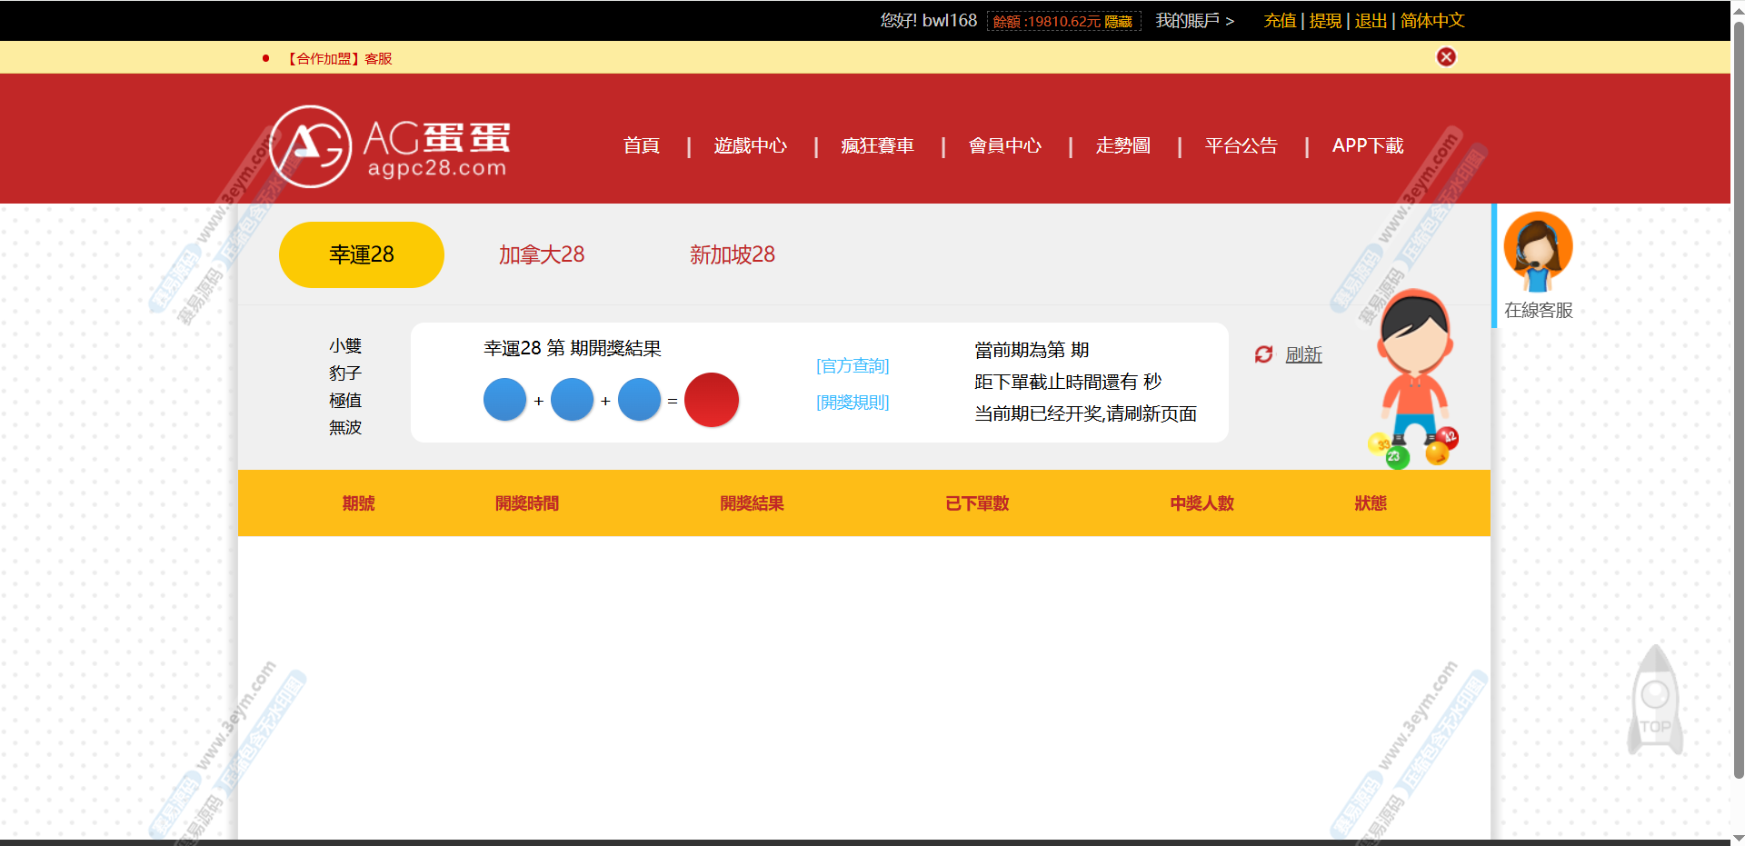Click the red refresh arrows icon
1745x846 pixels.
pyautogui.click(x=1263, y=354)
